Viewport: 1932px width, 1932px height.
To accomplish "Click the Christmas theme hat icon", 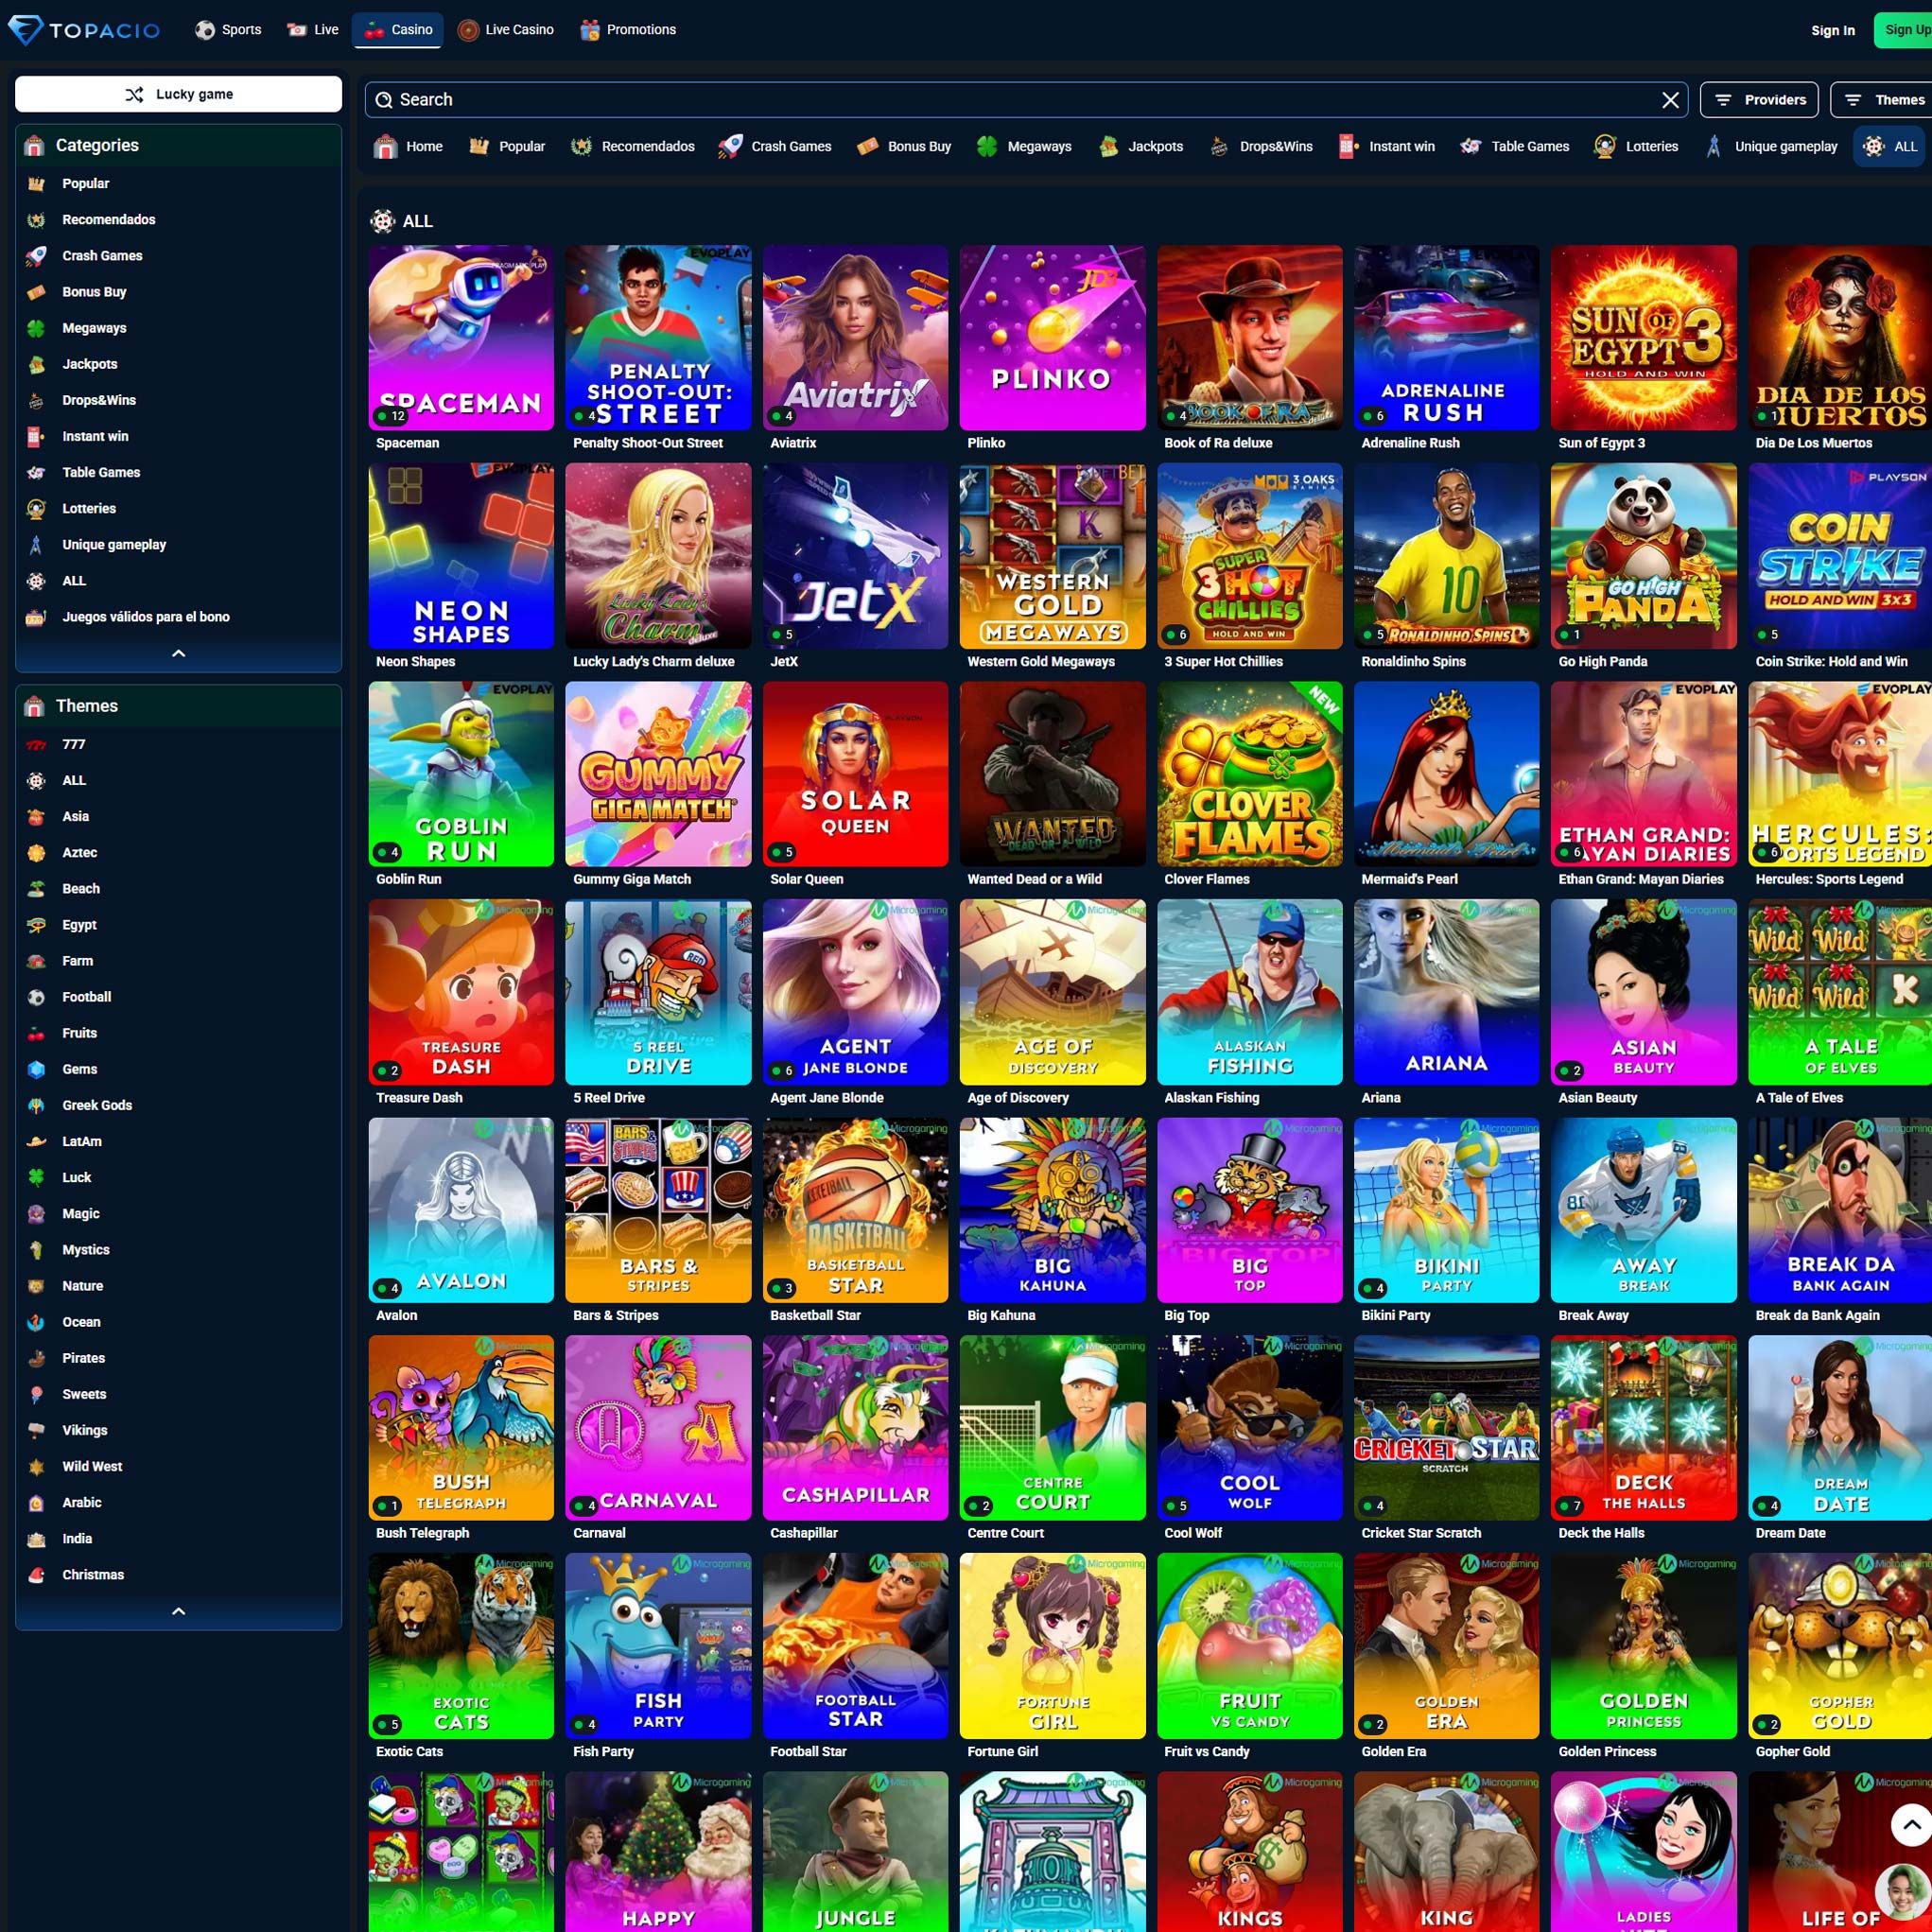I will point(36,1575).
